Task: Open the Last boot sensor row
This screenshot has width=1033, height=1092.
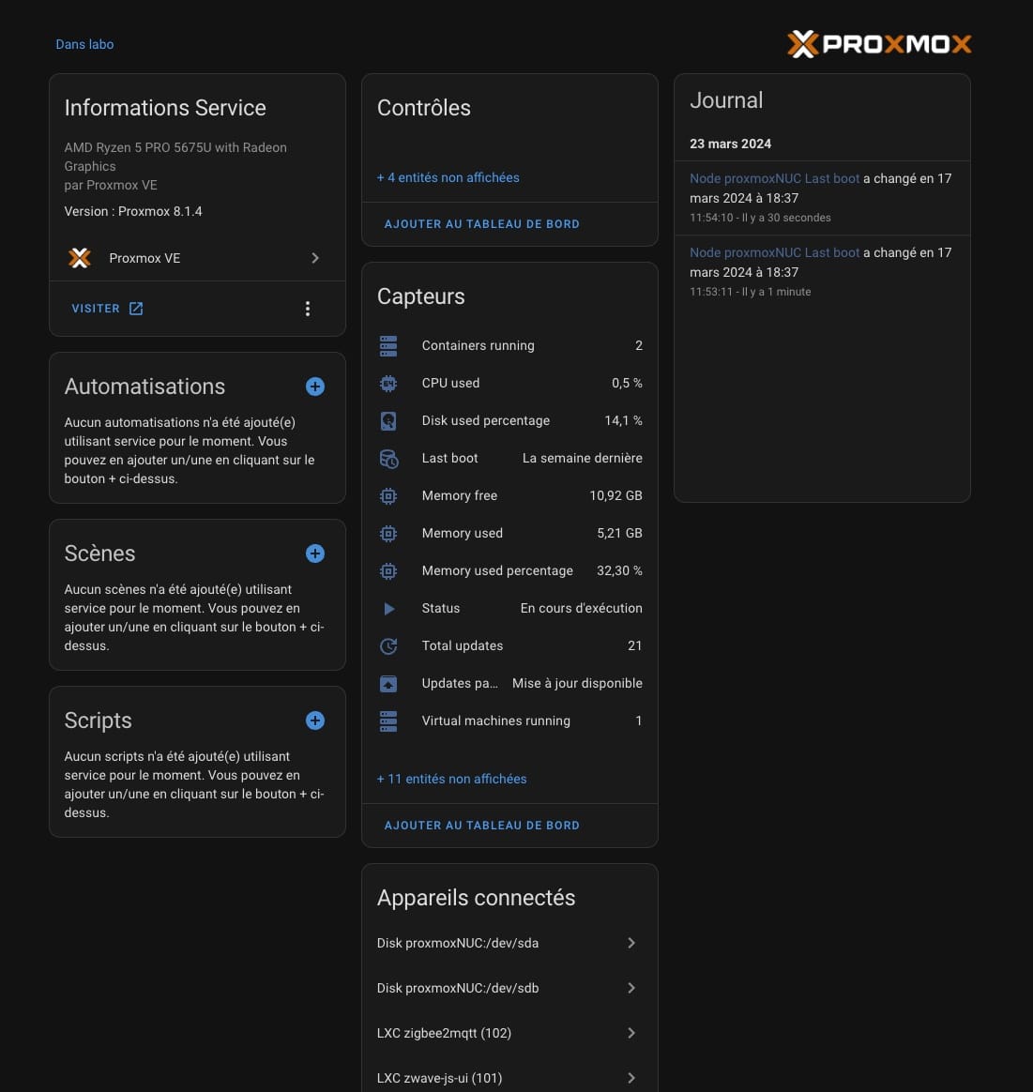Action: pos(509,459)
